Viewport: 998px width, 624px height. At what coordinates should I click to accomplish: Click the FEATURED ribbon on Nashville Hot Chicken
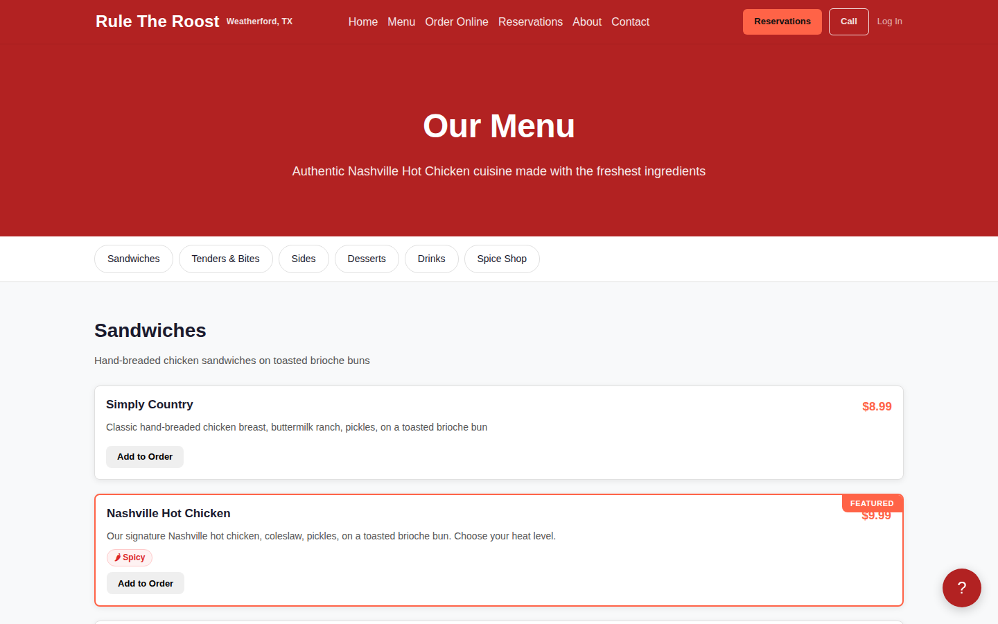tap(871, 503)
